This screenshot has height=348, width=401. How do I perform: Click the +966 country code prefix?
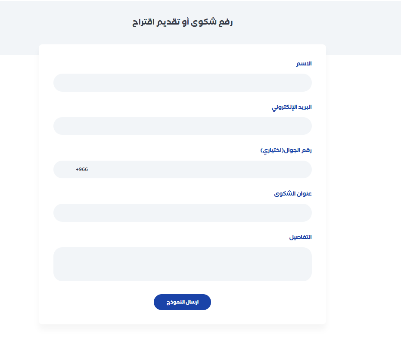pyautogui.click(x=82, y=169)
